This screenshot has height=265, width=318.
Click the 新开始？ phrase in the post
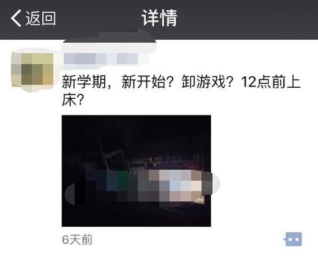[148, 82]
